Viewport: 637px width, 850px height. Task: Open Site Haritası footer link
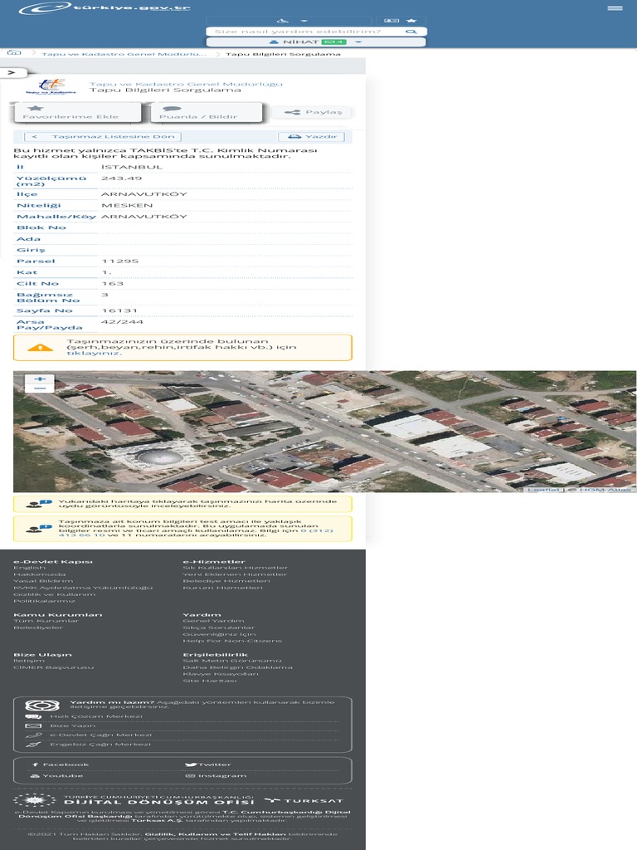point(210,681)
